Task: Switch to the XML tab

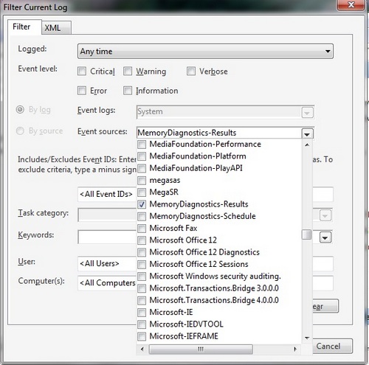Action: click(x=57, y=27)
